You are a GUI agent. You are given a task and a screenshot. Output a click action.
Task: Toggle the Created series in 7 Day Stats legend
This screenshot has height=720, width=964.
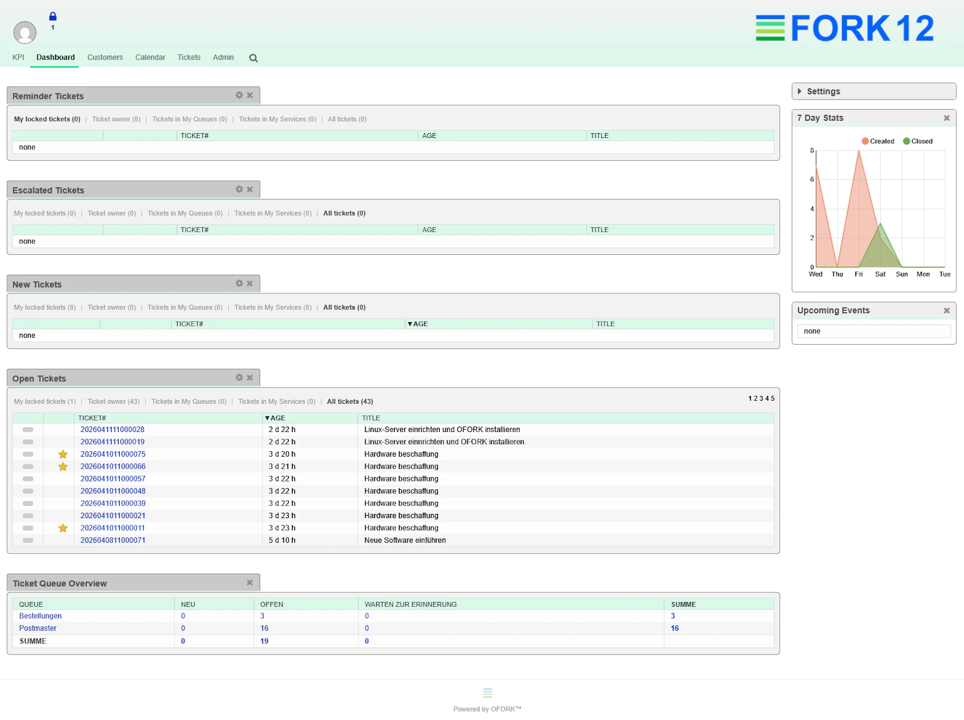coord(878,141)
